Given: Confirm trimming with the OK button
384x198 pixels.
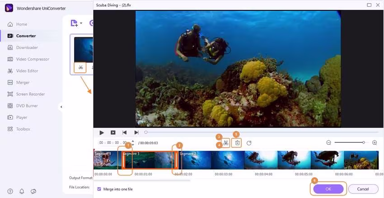Looking at the screenshot, I should tap(328, 189).
